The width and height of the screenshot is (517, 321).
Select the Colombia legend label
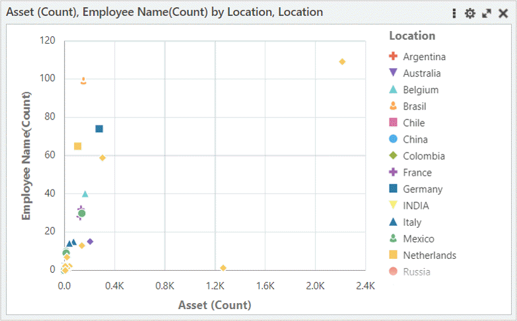point(424,156)
